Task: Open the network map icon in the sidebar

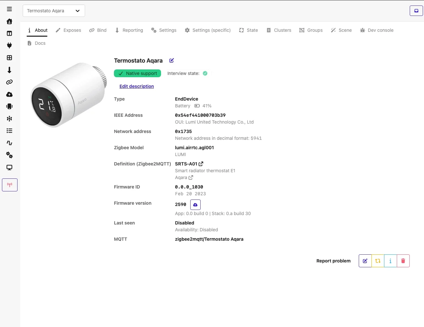Action: (9, 119)
